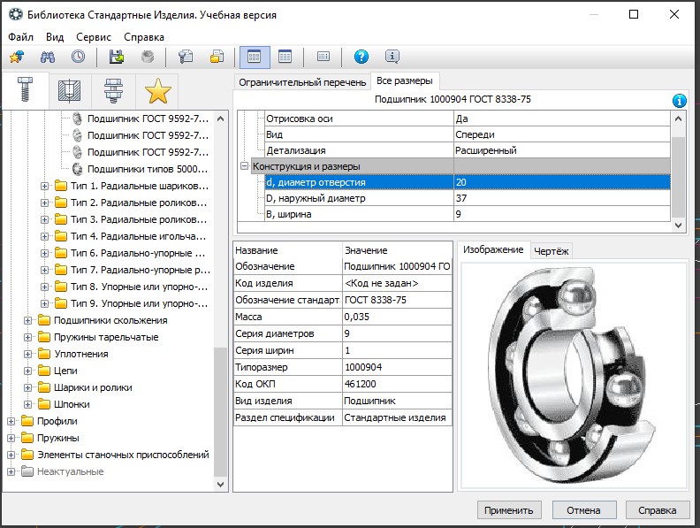Click the blue info icon beside bearing title
Screen dimensions: 700x528
679,101
